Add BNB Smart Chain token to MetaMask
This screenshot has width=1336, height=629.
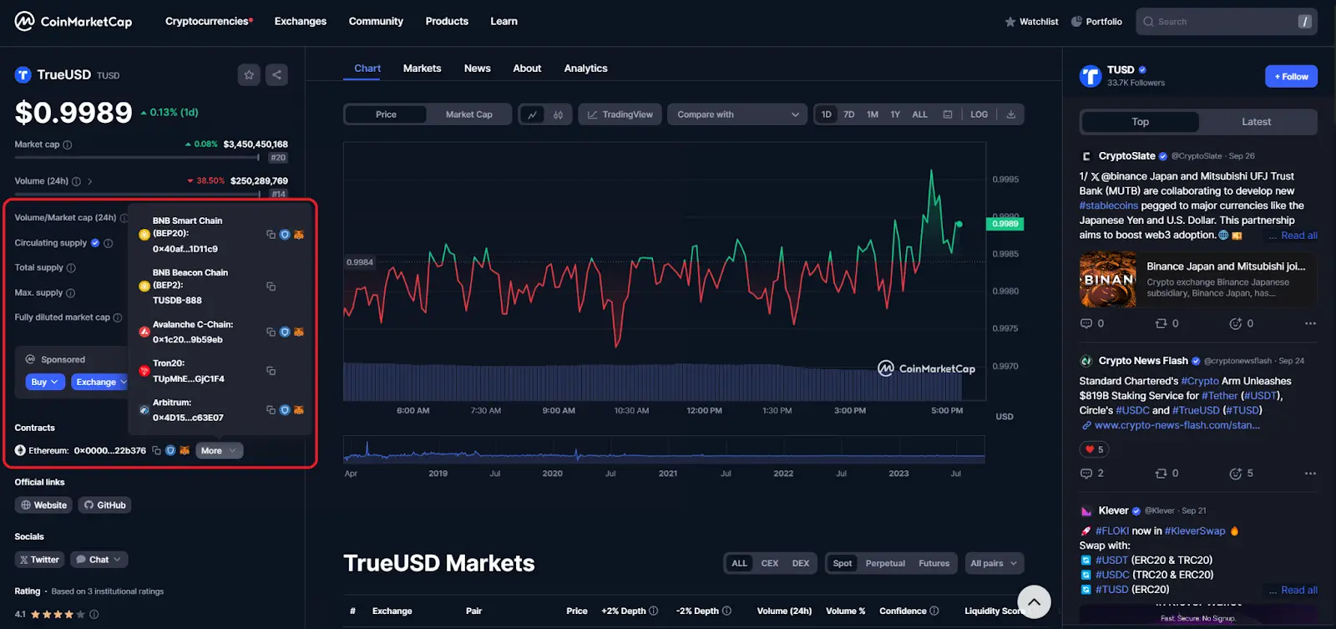click(x=298, y=235)
